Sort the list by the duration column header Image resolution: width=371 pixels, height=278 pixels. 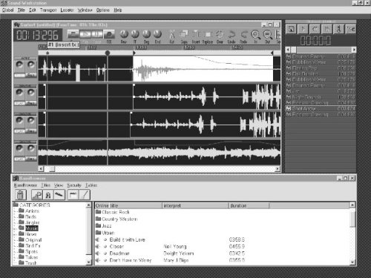tap(249, 205)
